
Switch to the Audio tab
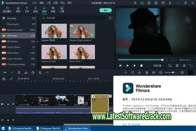pos(18,10)
